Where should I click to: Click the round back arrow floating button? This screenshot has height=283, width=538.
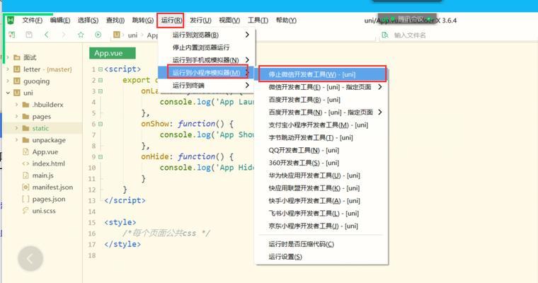point(30,259)
